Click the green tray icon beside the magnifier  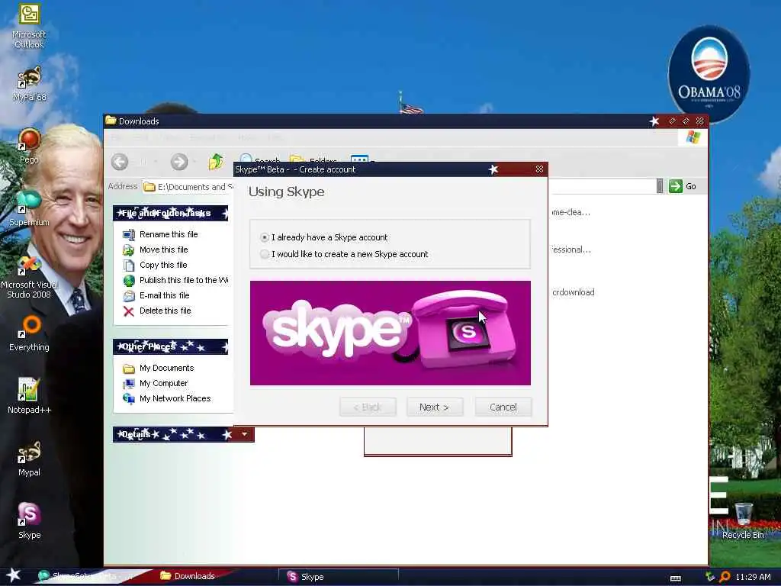[711, 577]
